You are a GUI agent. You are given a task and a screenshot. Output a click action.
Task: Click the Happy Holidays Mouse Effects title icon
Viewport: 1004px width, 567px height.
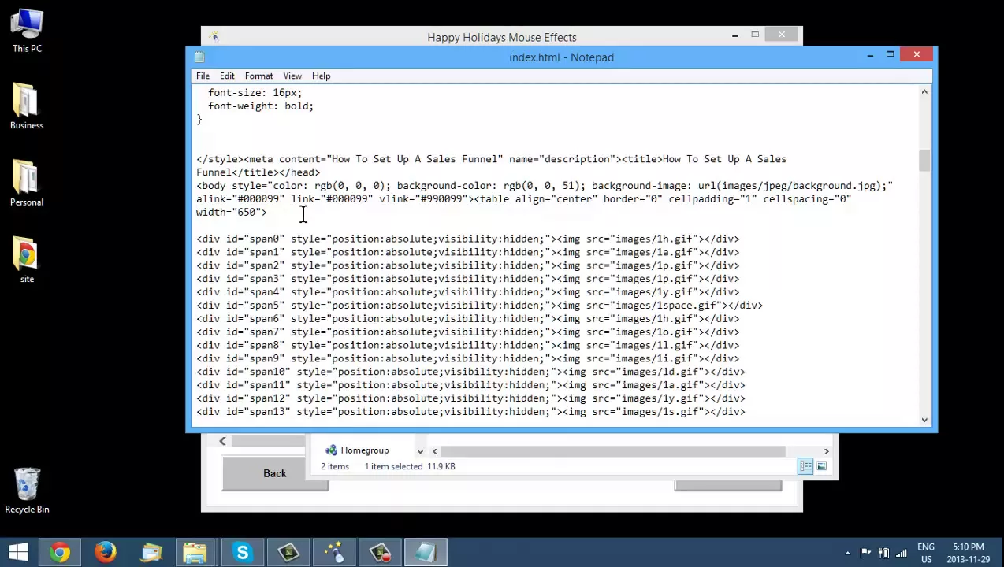(214, 37)
